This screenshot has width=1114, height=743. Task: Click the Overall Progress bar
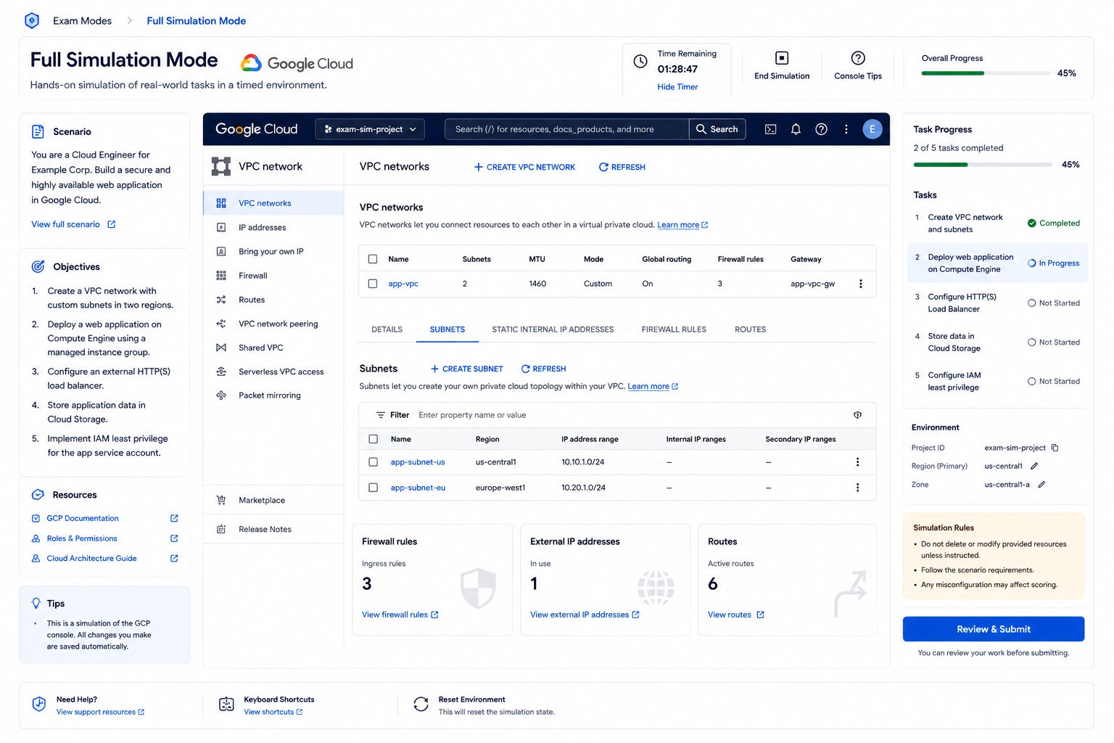[x=986, y=73]
